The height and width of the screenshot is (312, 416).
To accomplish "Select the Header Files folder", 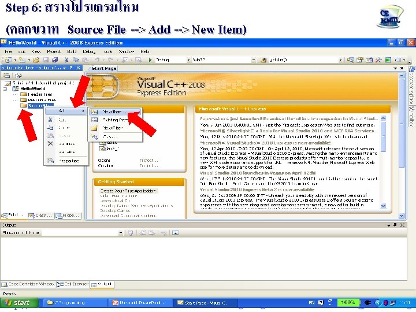I will coord(36,94).
